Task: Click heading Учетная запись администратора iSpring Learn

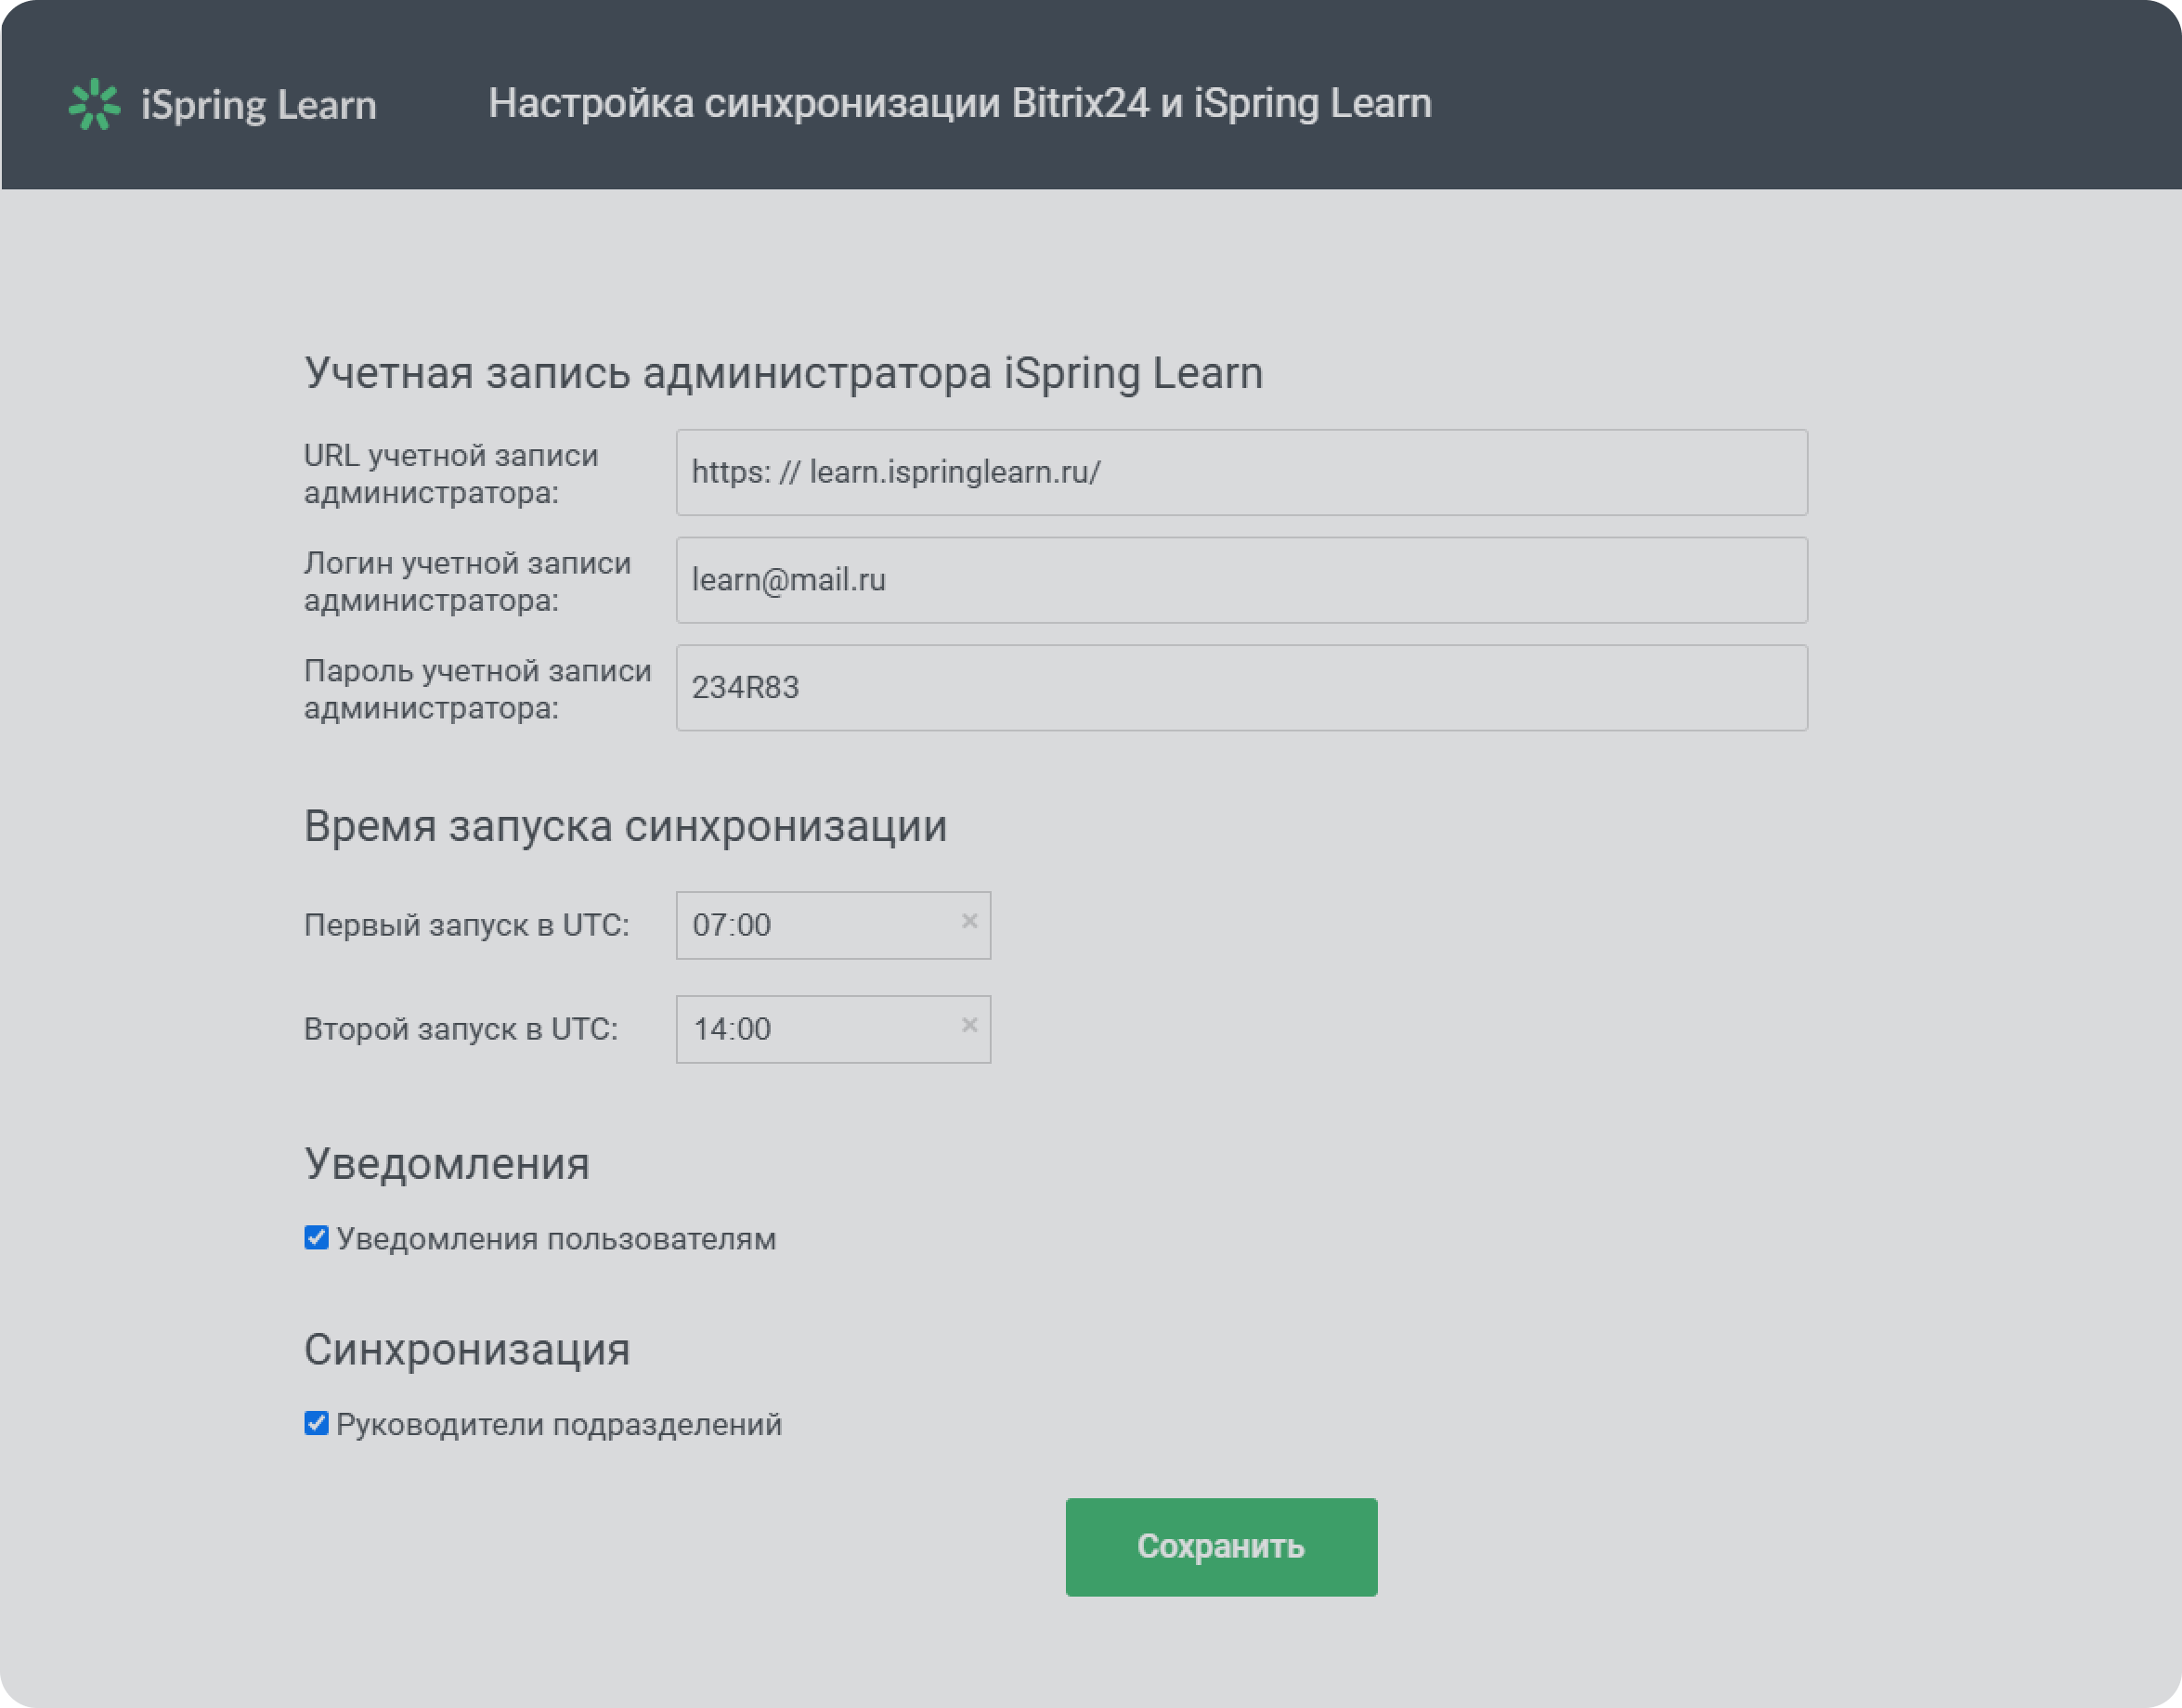Action: 783,373
